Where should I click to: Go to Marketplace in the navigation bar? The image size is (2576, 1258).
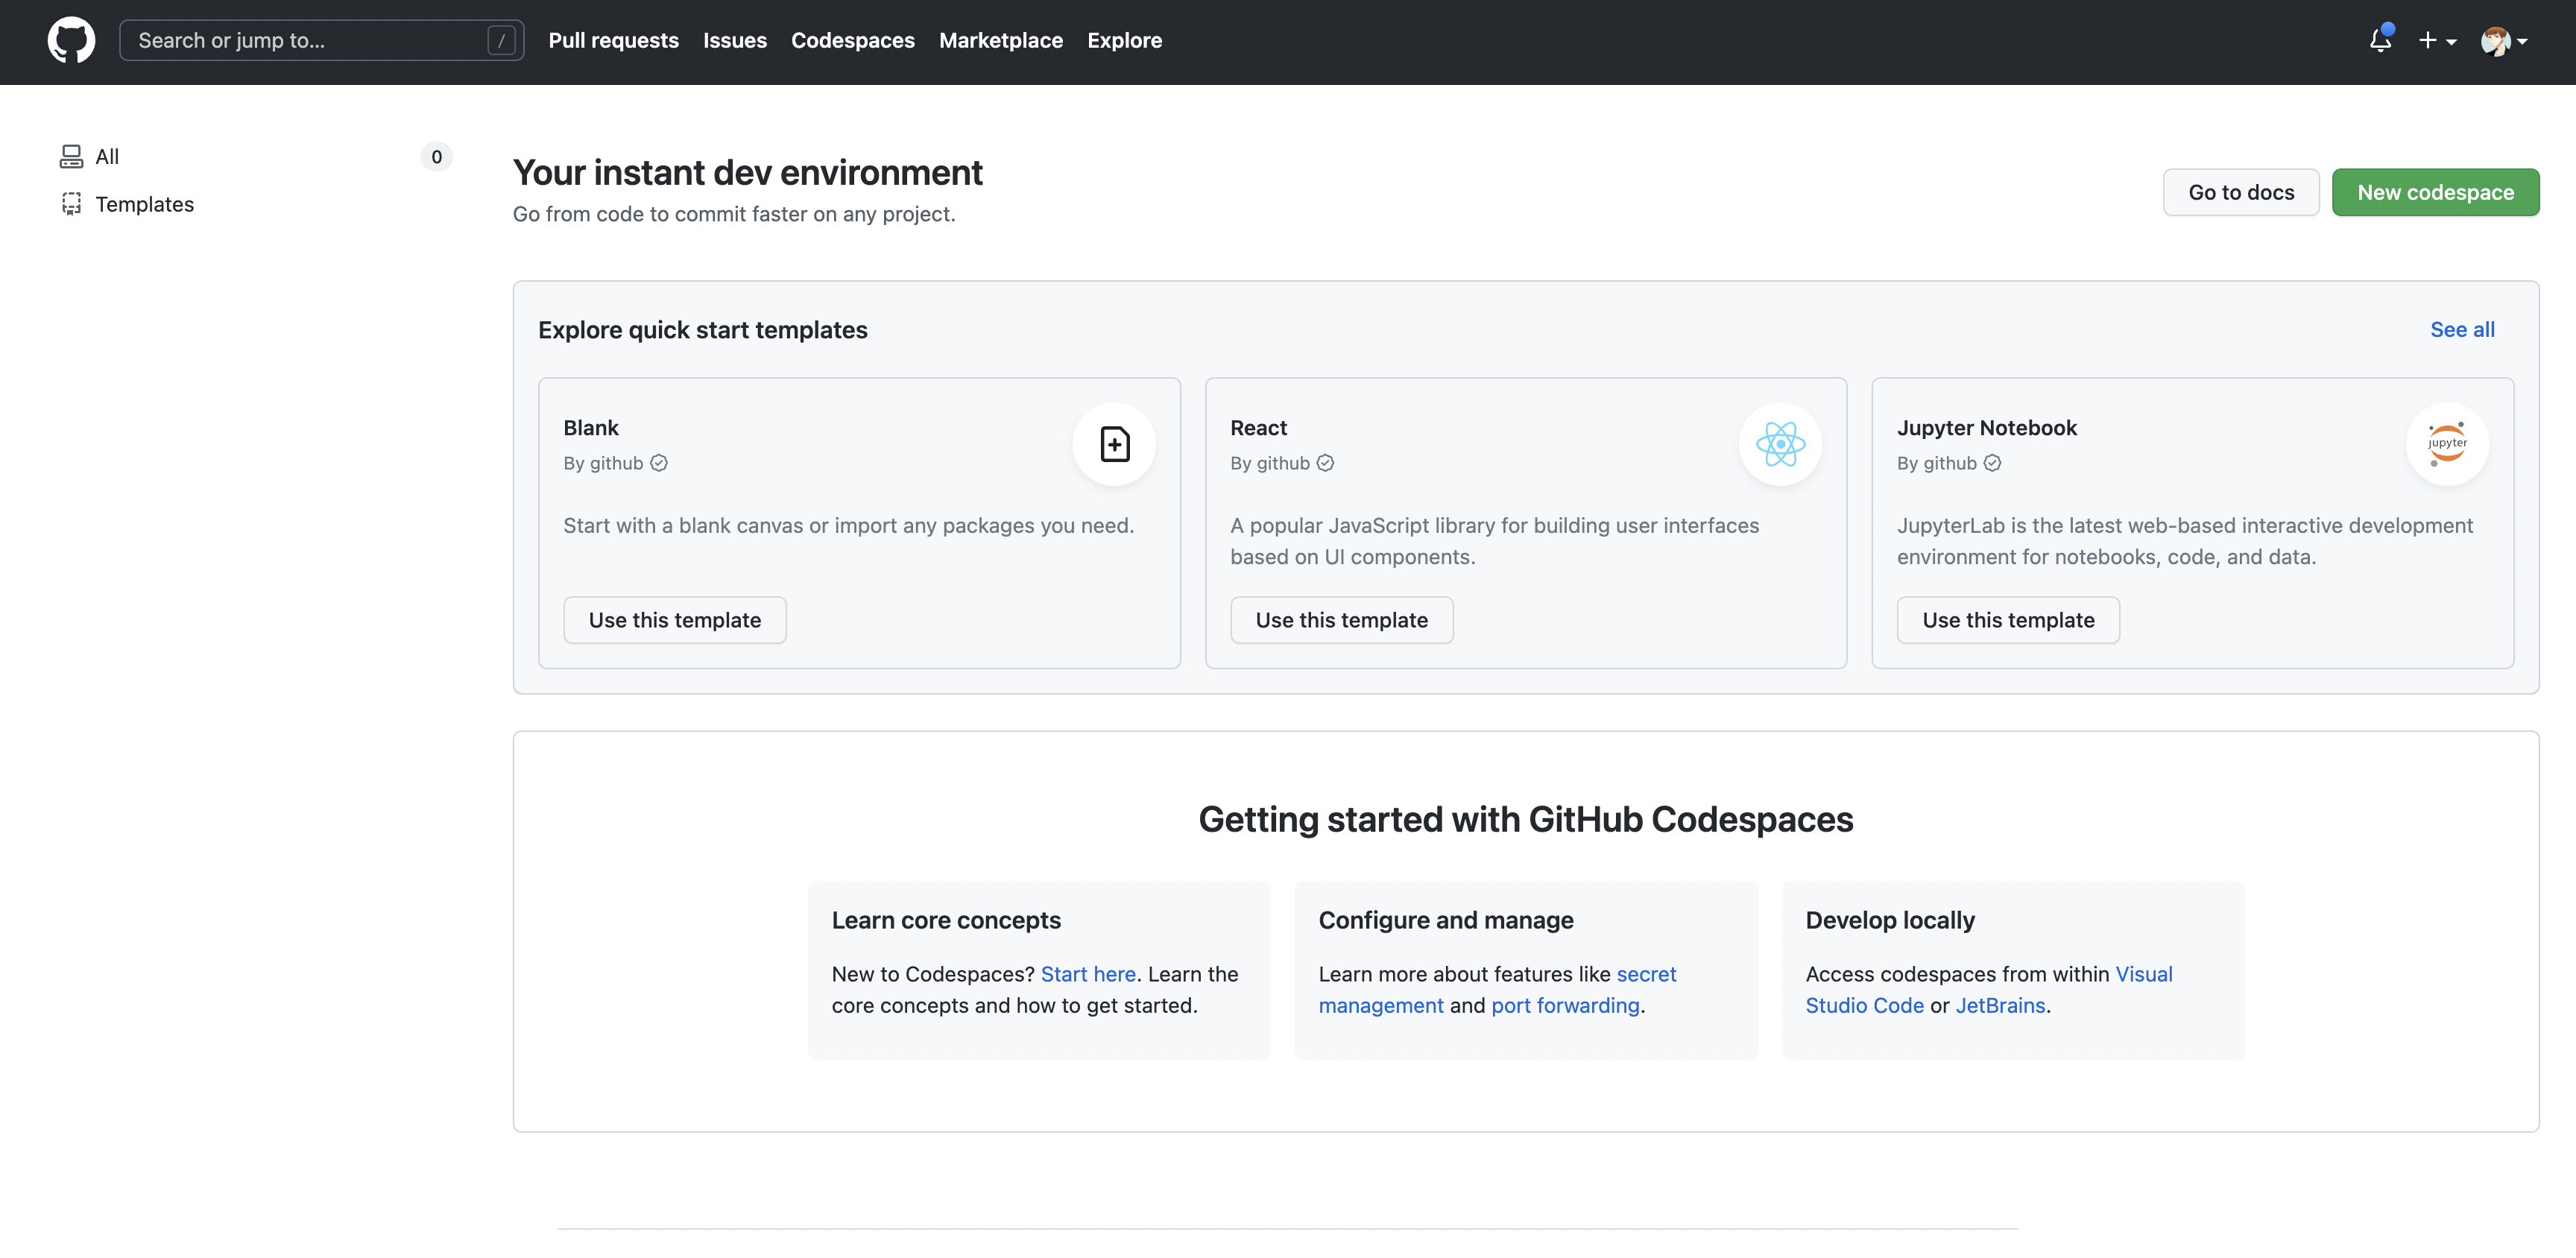pyautogui.click(x=1000, y=41)
